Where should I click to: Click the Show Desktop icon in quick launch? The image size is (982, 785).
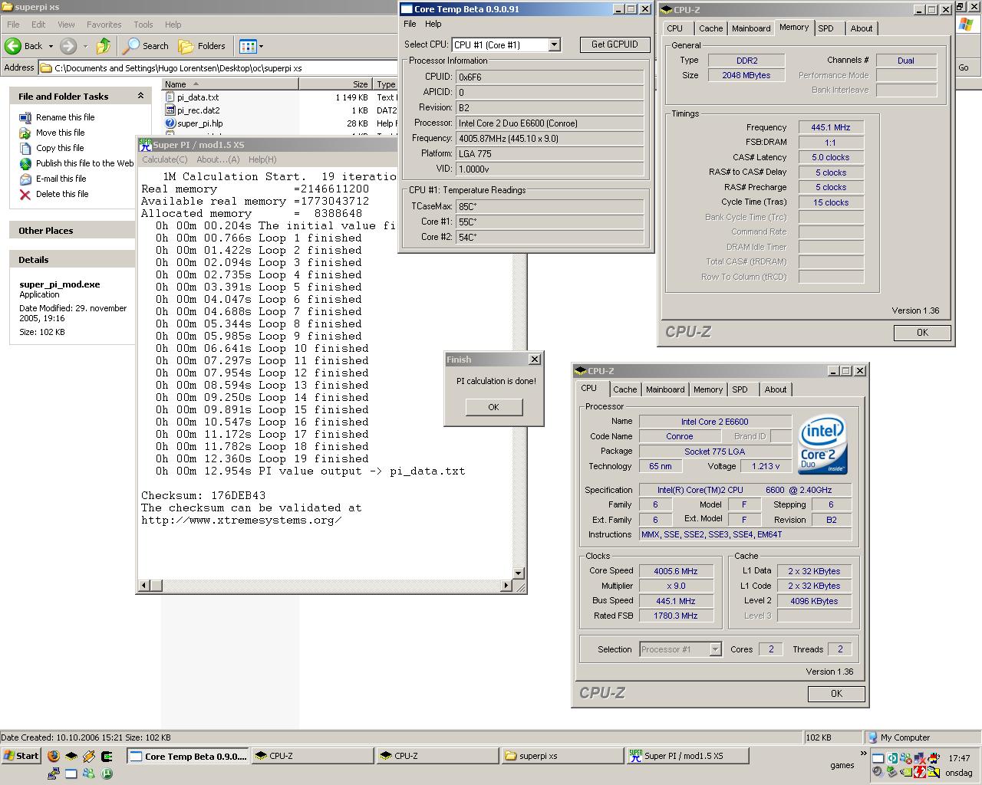click(71, 774)
